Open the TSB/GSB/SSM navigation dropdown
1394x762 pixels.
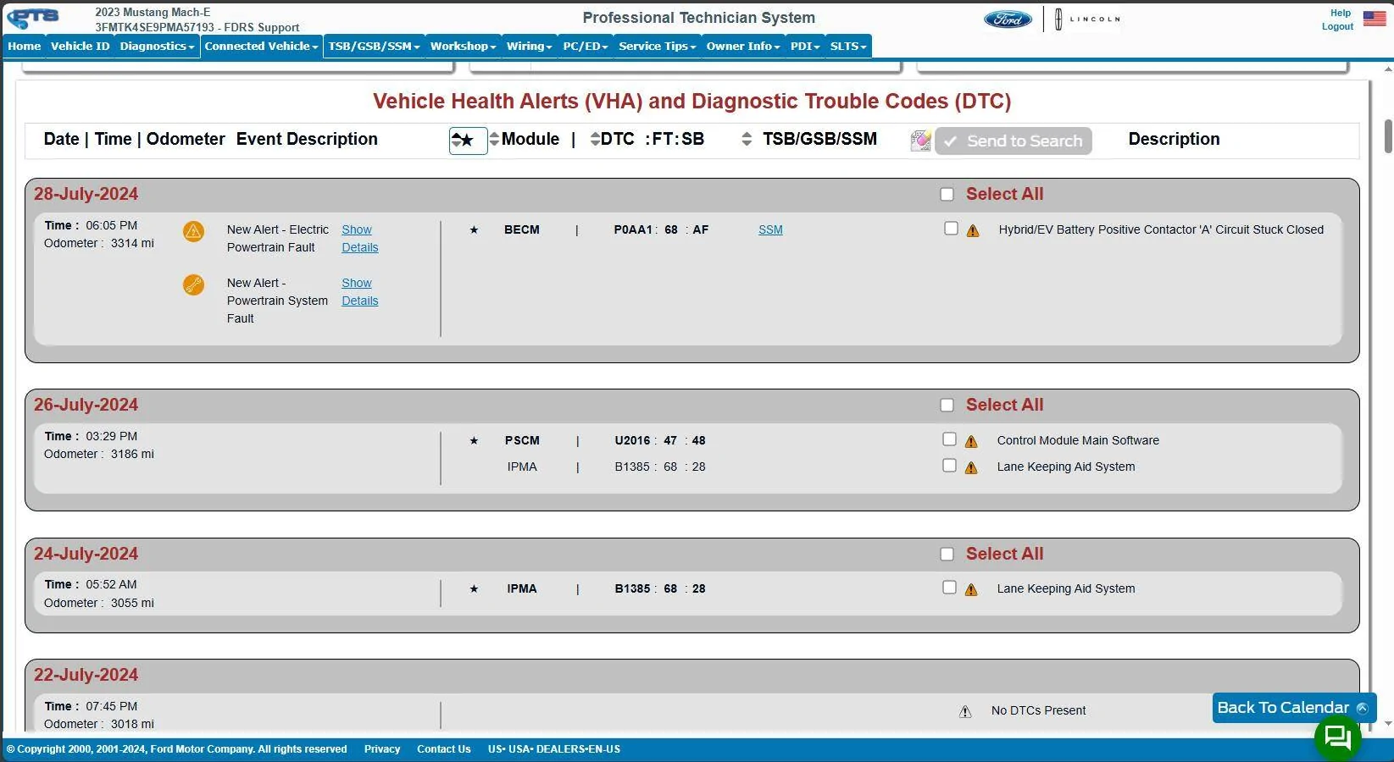(374, 47)
